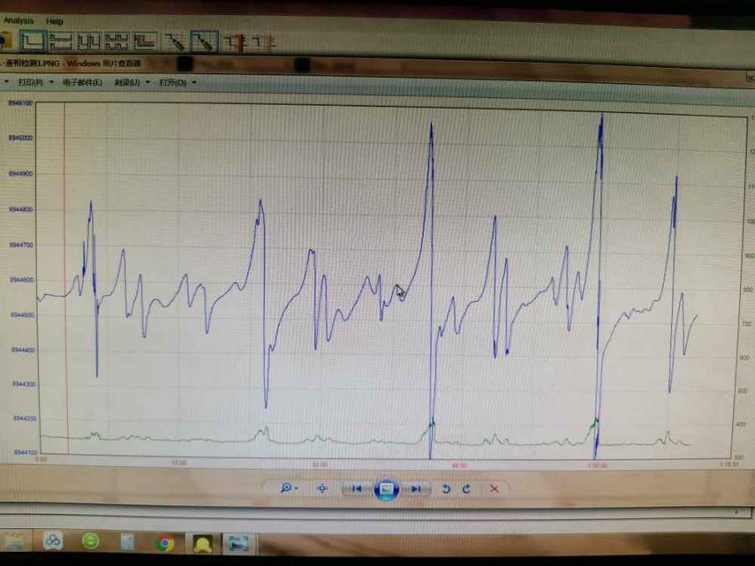
Task: Expand the arrow next to 打印(P)
Action: coord(51,82)
